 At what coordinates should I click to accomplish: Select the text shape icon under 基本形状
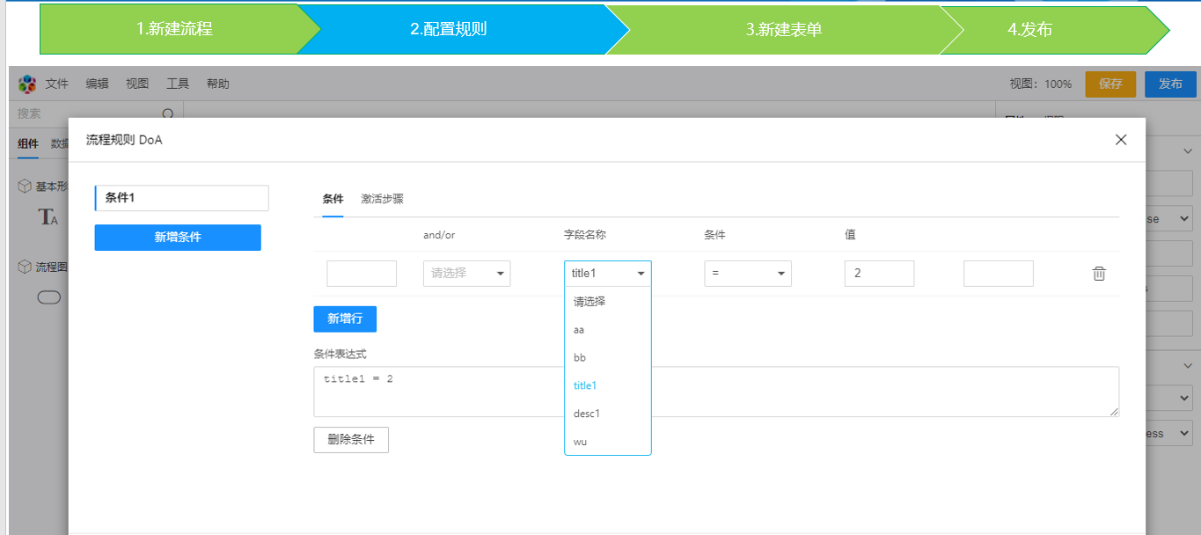(x=48, y=217)
